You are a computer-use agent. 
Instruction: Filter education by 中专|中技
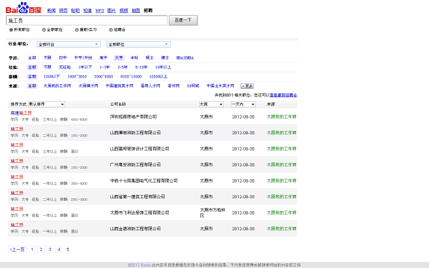click(83, 58)
